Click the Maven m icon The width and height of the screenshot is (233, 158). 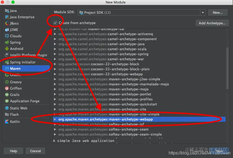7,68
